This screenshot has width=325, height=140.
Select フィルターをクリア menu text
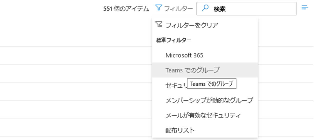pyautogui.click(x=192, y=25)
